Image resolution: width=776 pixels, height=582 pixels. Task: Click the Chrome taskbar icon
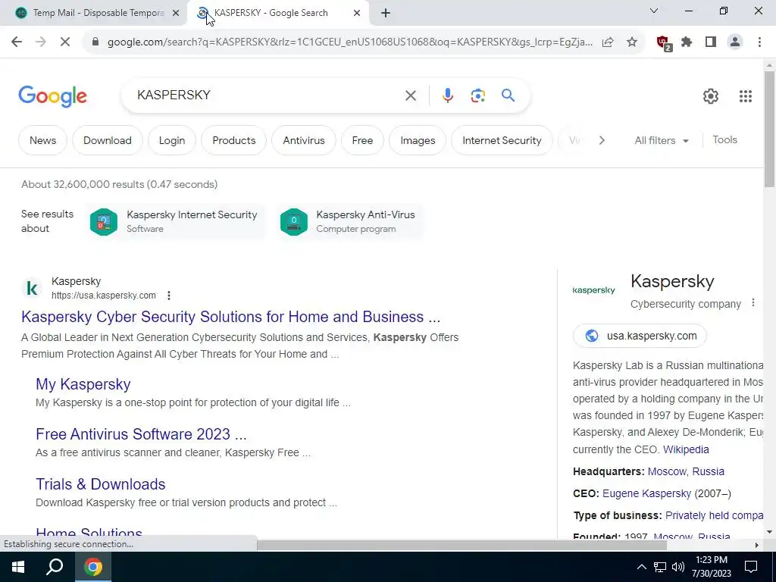pyautogui.click(x=92, y=567)
